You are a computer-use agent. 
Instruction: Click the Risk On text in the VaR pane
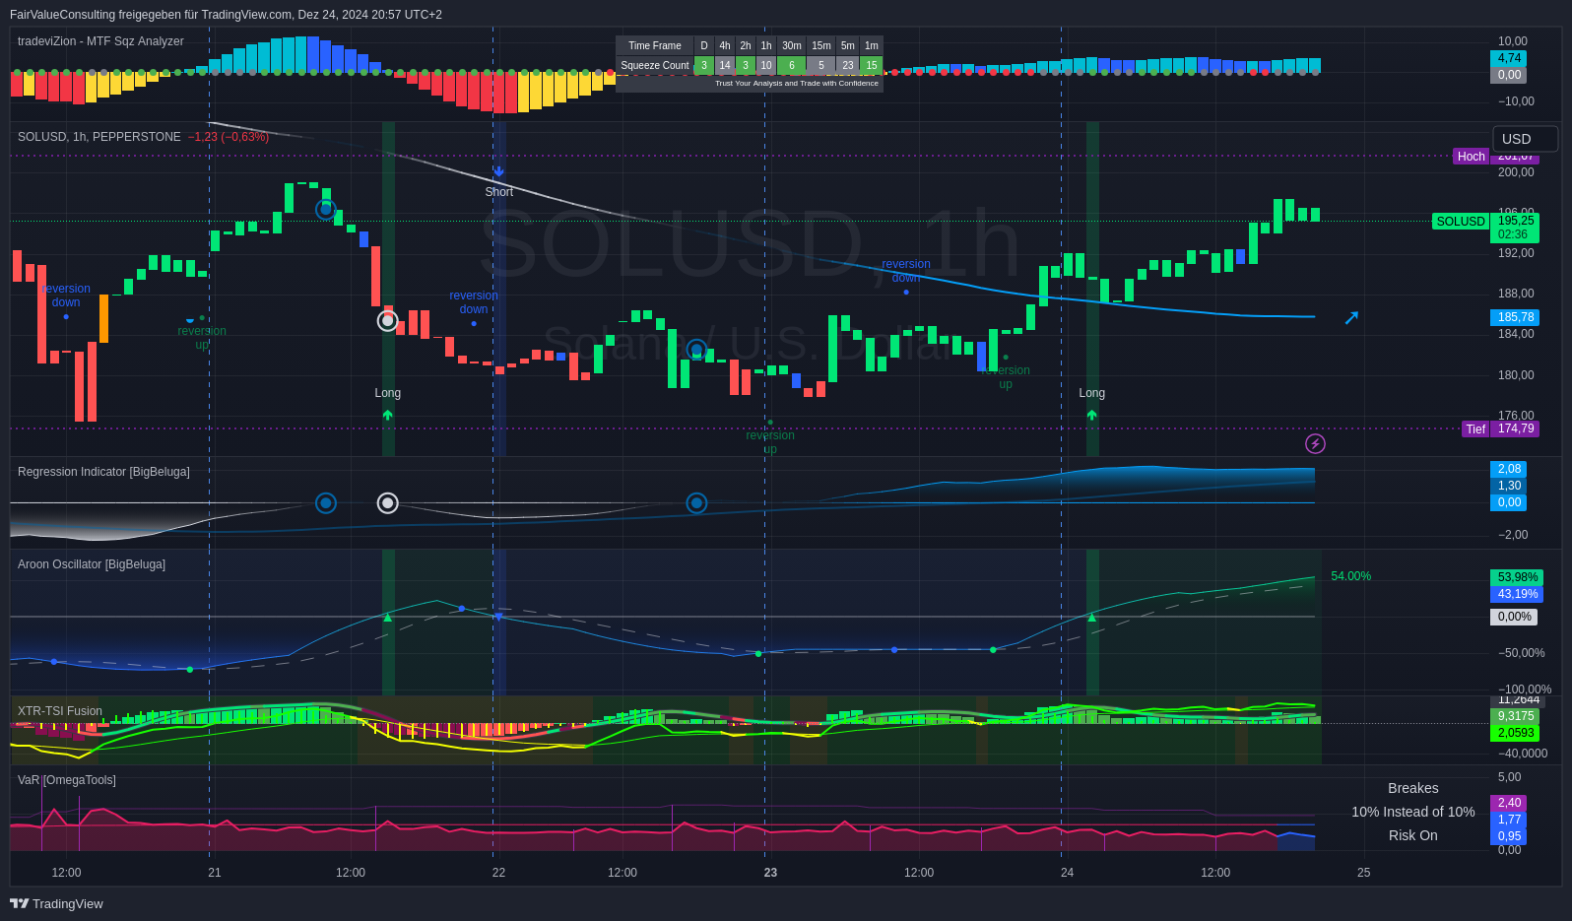tap(1412, 835)
